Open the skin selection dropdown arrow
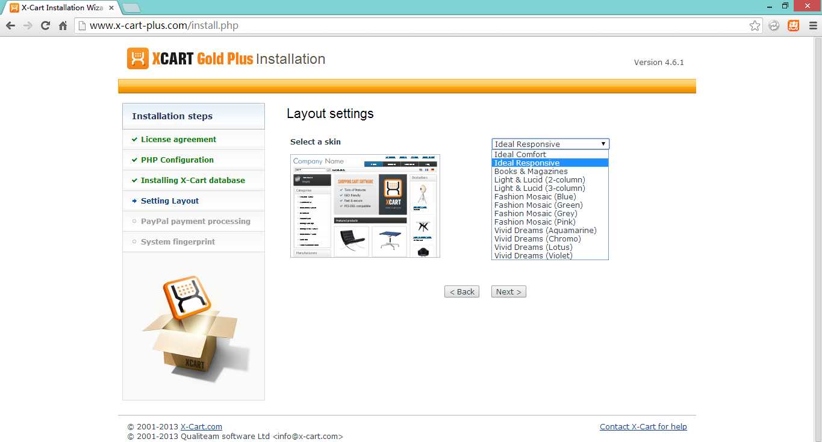The image size is (822, 442). click(x=603, y=144)
